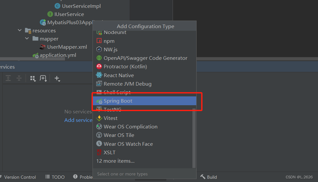Image resolution: width=318 pixels, height=182 pixels.
Task: Select Wear OS Watch Face entry
Action: point(142,144)
